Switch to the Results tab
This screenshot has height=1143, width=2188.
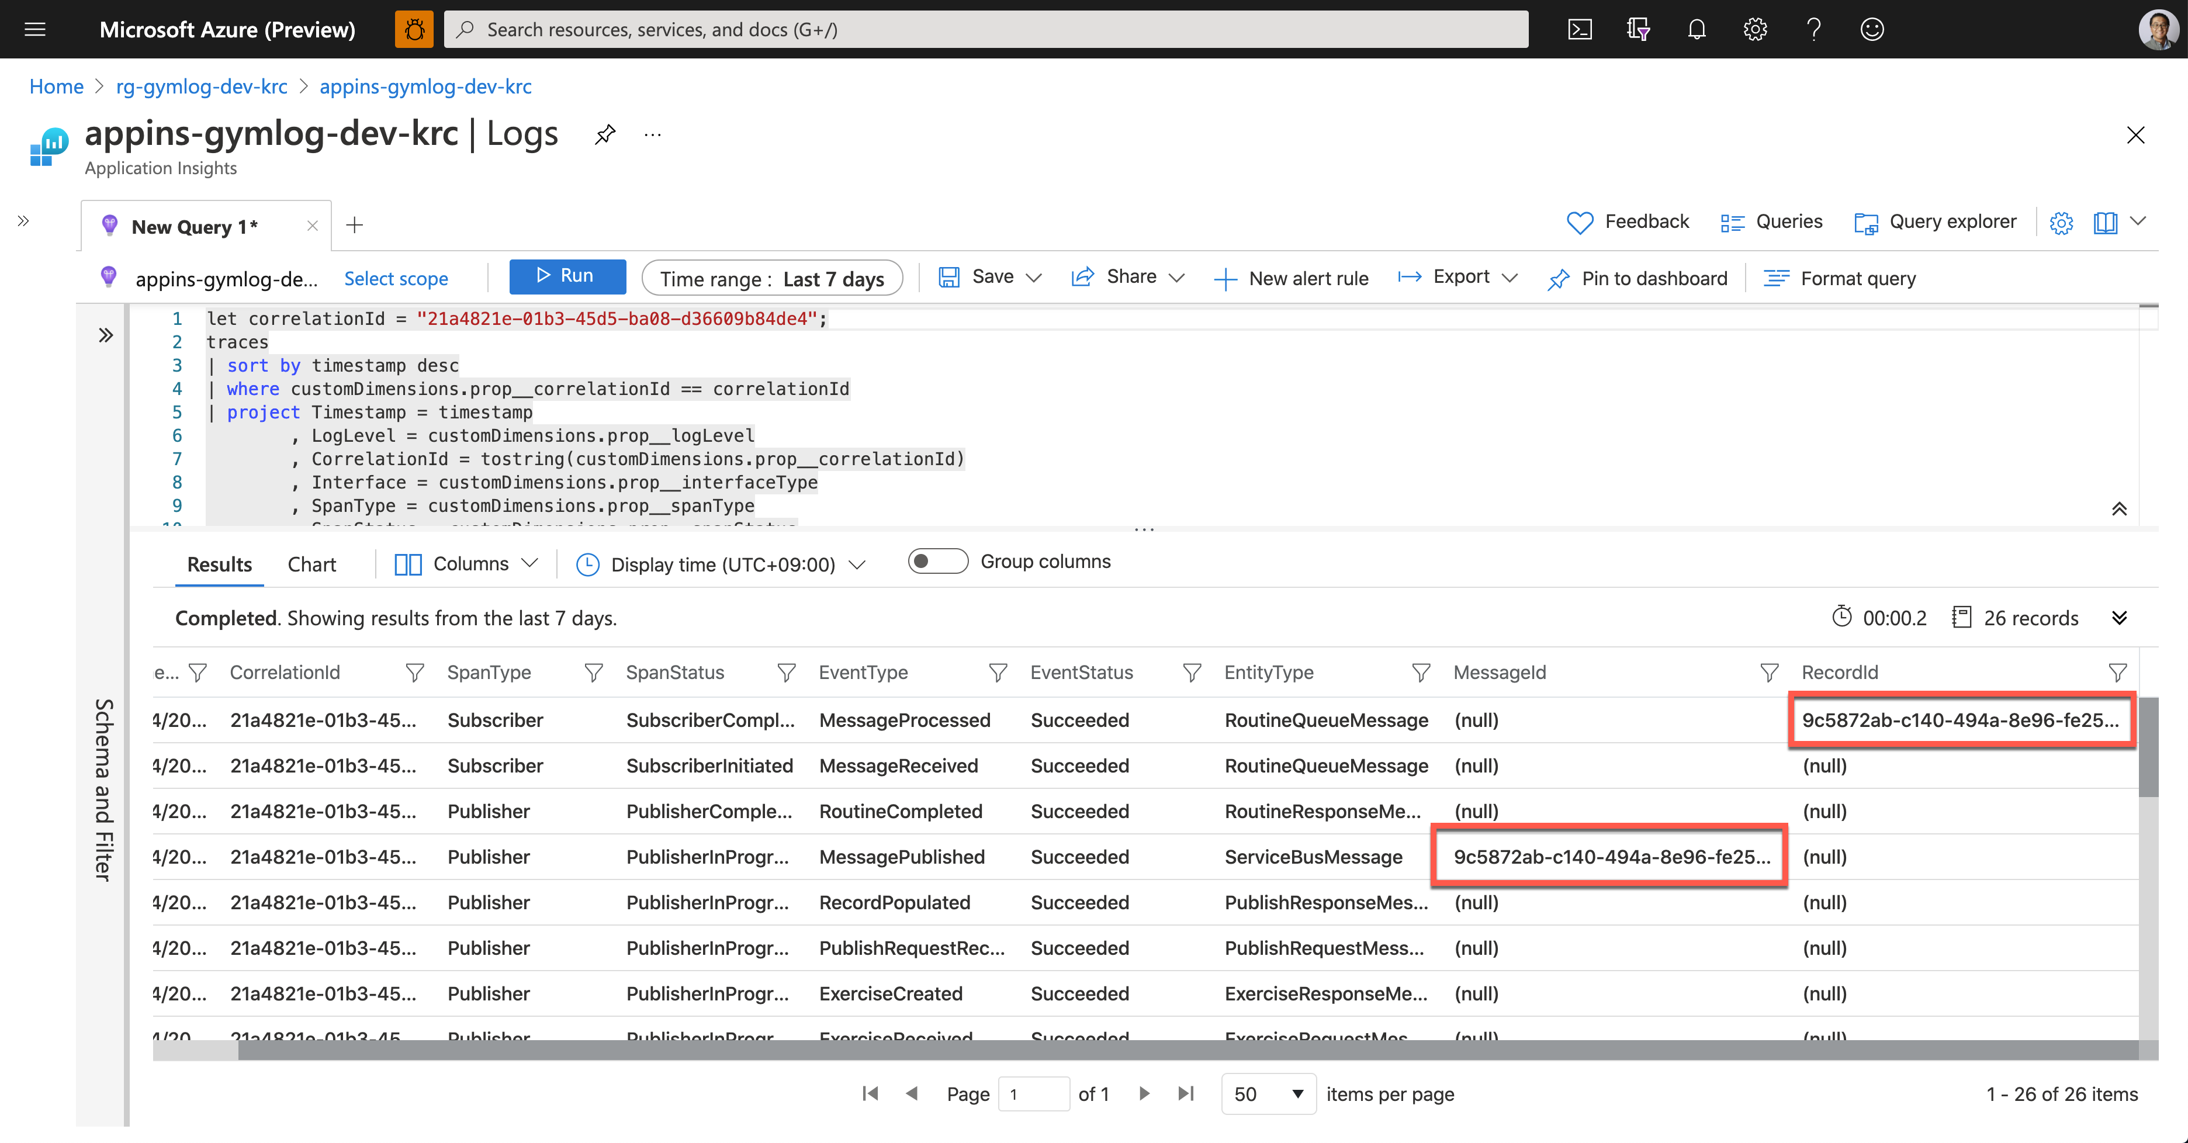click(x=220, y=563)
